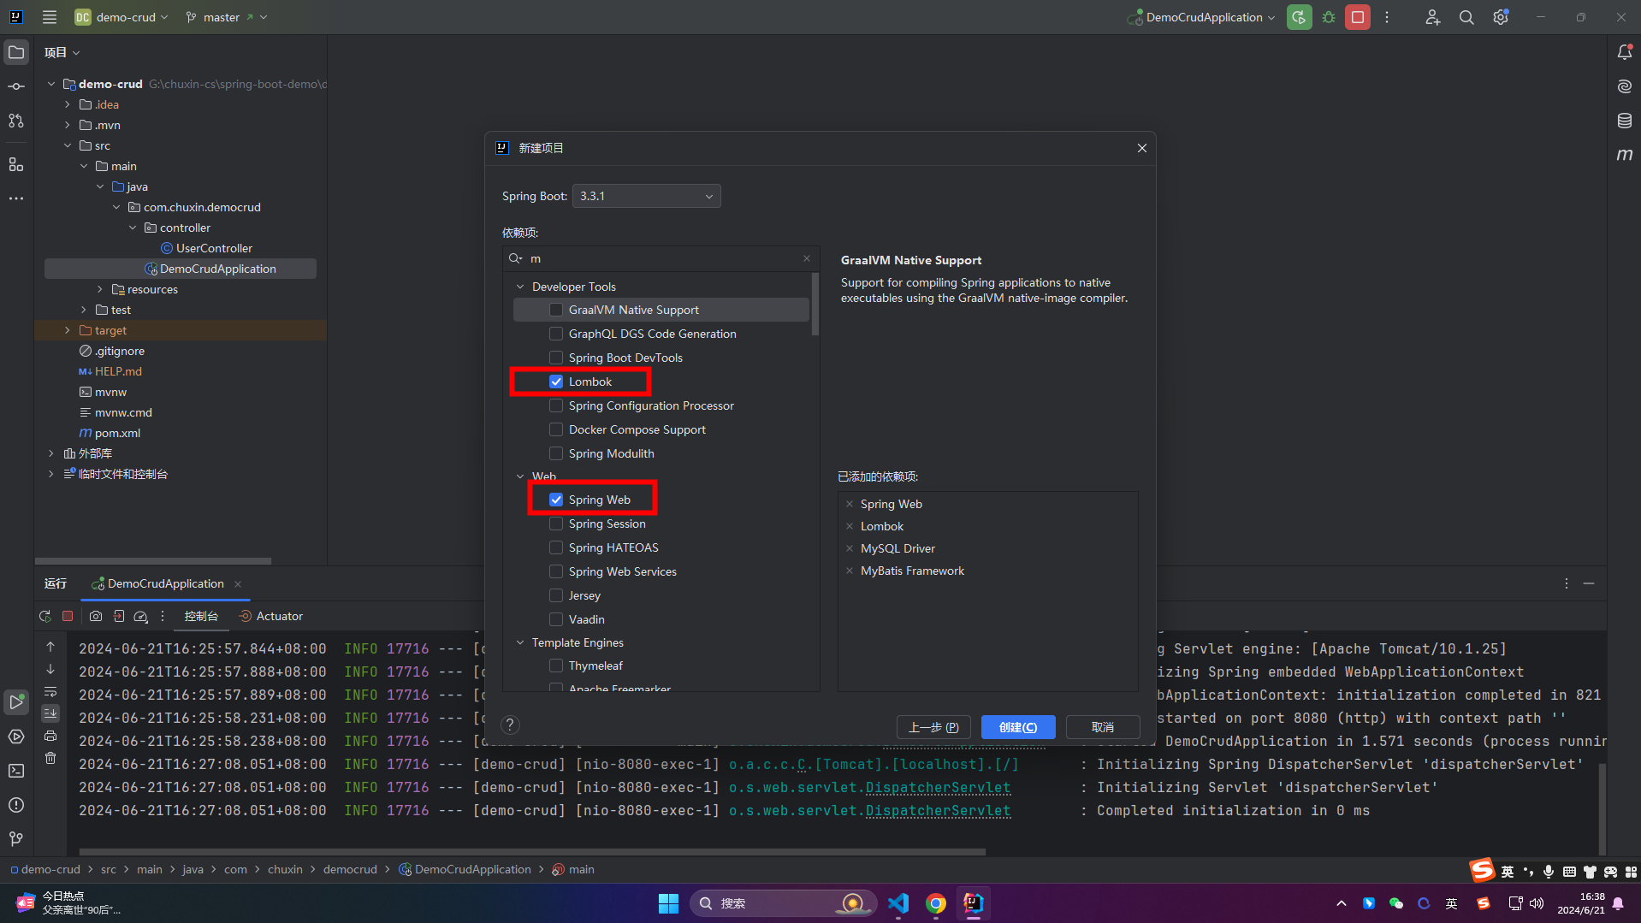Viewport: 1641px width, 923px height.
Task: Expand the target folder
Action: click(x=68, y=330)
